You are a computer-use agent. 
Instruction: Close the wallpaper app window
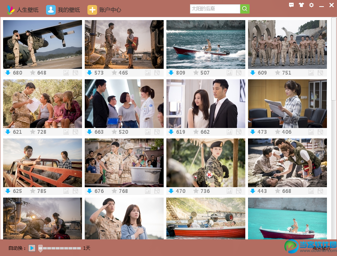(332, 5)
